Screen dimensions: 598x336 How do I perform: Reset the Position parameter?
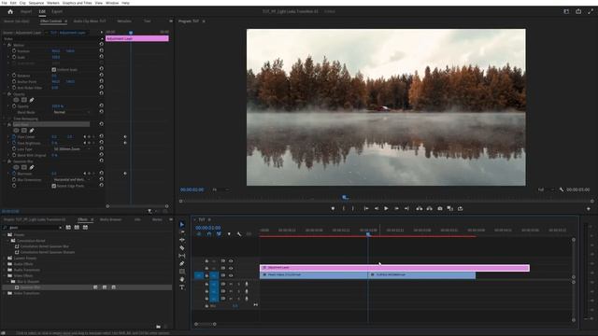click(x=102, y=50)
